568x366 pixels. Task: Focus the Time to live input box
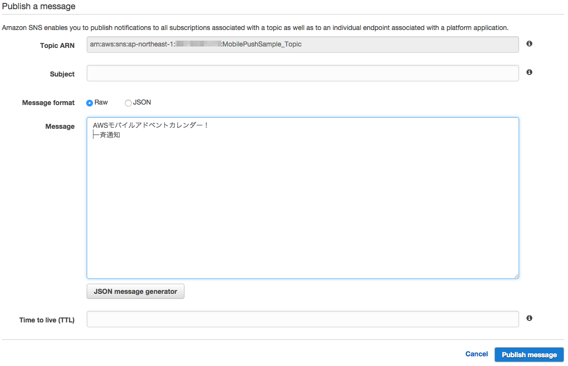tap(303, 319)
